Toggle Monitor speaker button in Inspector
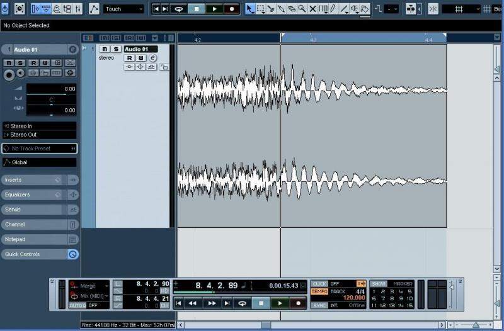 tap(21, 73)
